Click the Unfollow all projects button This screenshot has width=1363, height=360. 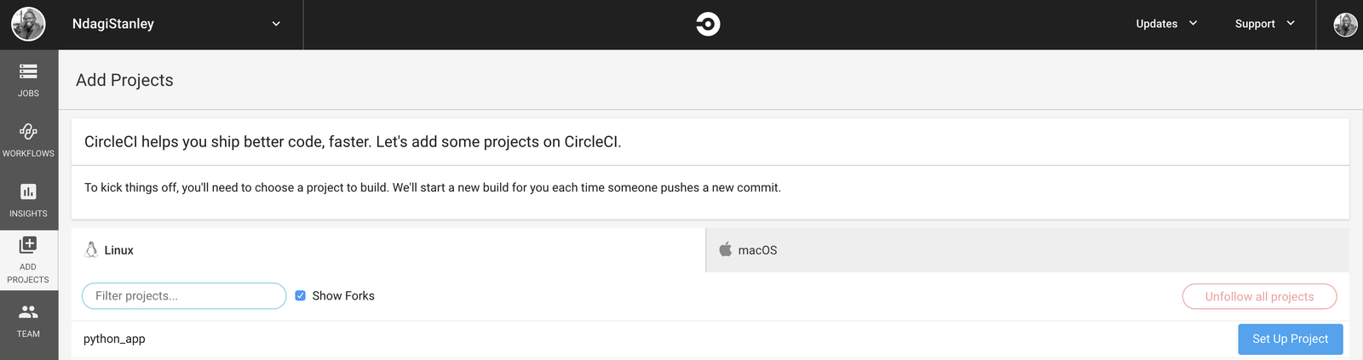(x=1260, y=296)
